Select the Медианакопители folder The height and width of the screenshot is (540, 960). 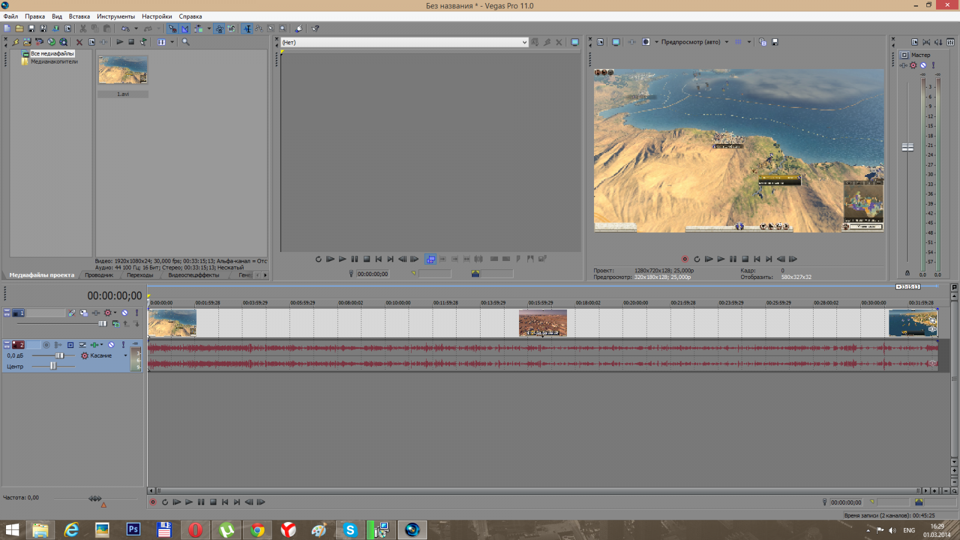point(54,61)
